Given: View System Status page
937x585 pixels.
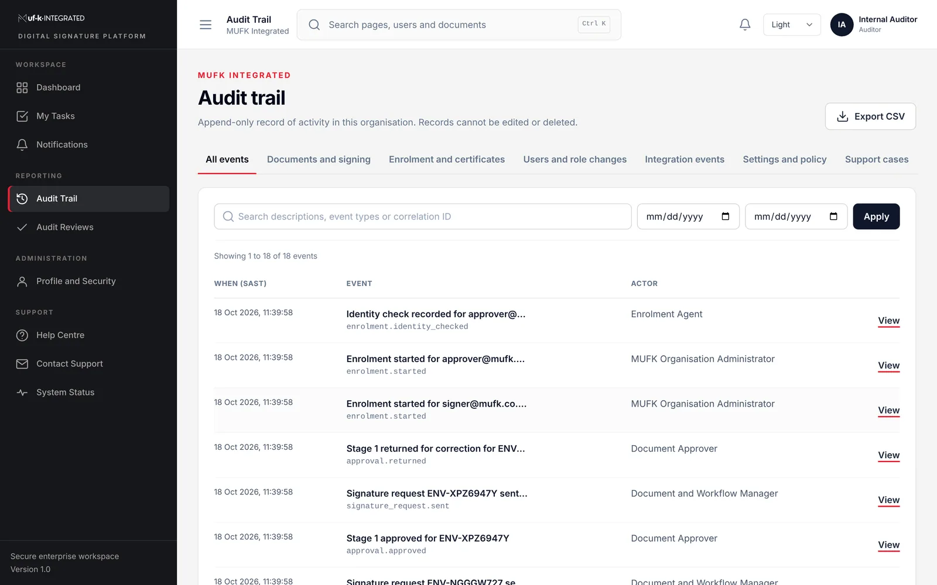Looking at the screenshot, I should click(x=88, y=393).
